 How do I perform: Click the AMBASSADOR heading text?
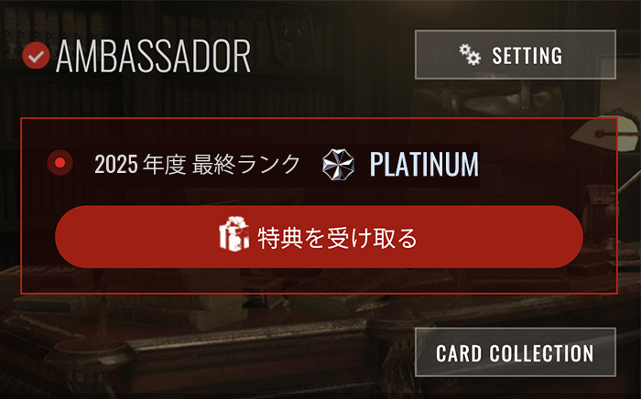tap(153, 57)
